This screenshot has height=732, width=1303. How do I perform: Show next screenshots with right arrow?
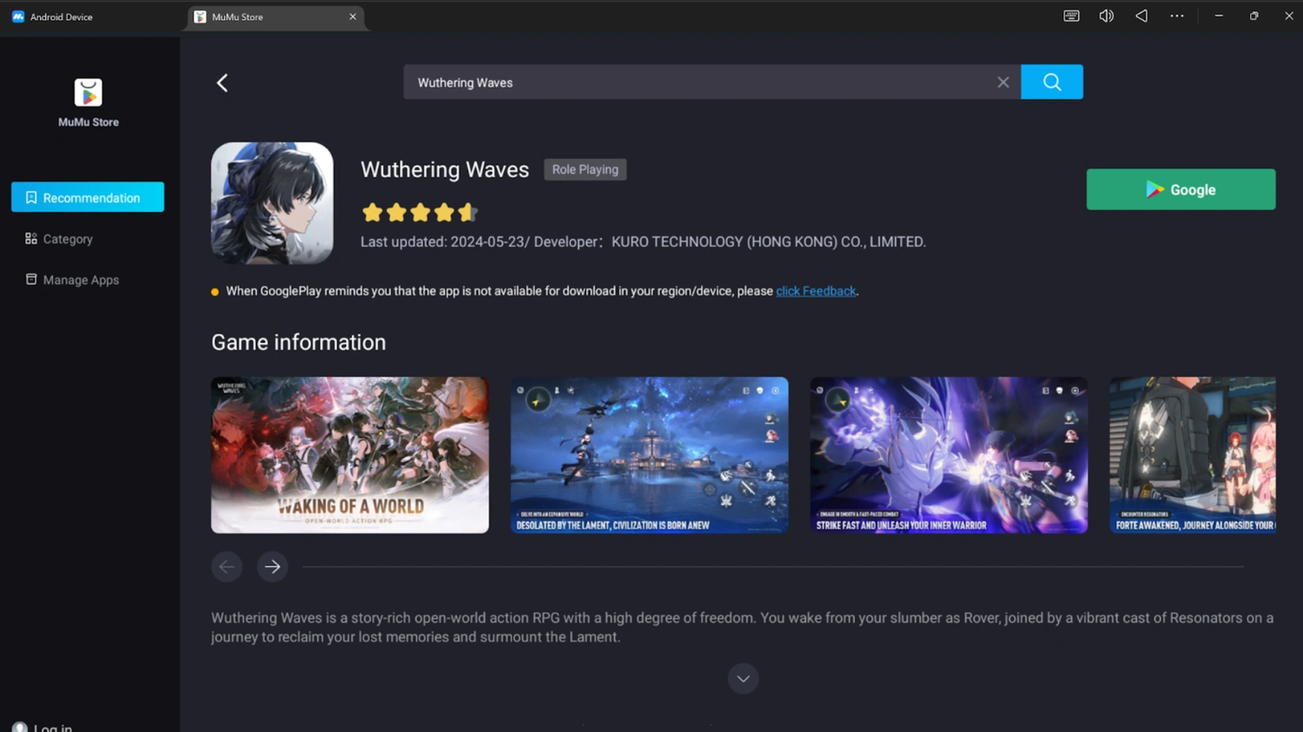point(273,567)
